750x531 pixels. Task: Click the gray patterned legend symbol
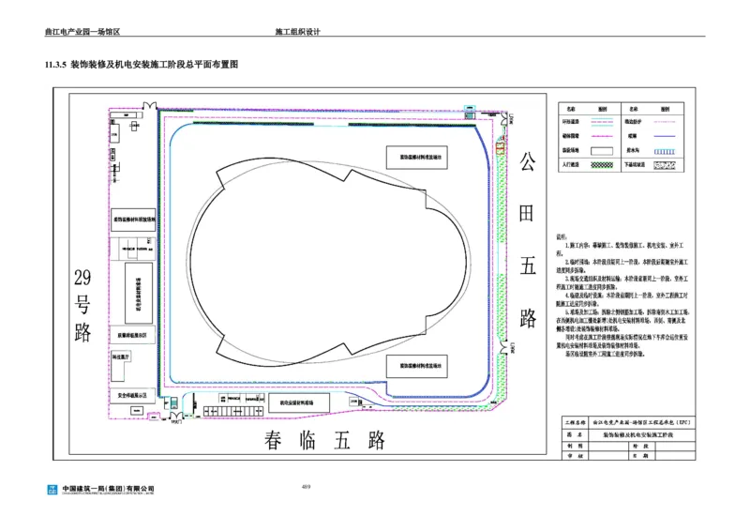tap(665, 165)
